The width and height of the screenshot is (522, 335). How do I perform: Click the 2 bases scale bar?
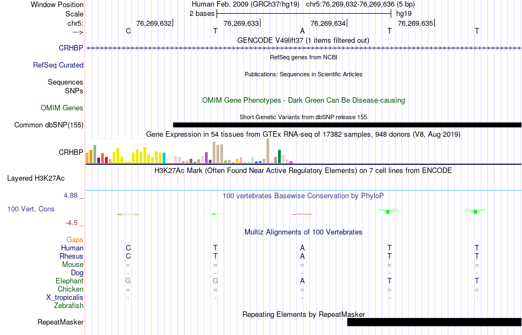point(304,14)
